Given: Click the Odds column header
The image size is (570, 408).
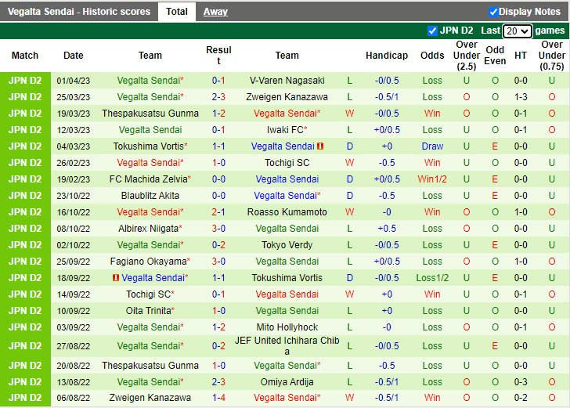Looking at the screenshot, I should (x=432, y=56).
